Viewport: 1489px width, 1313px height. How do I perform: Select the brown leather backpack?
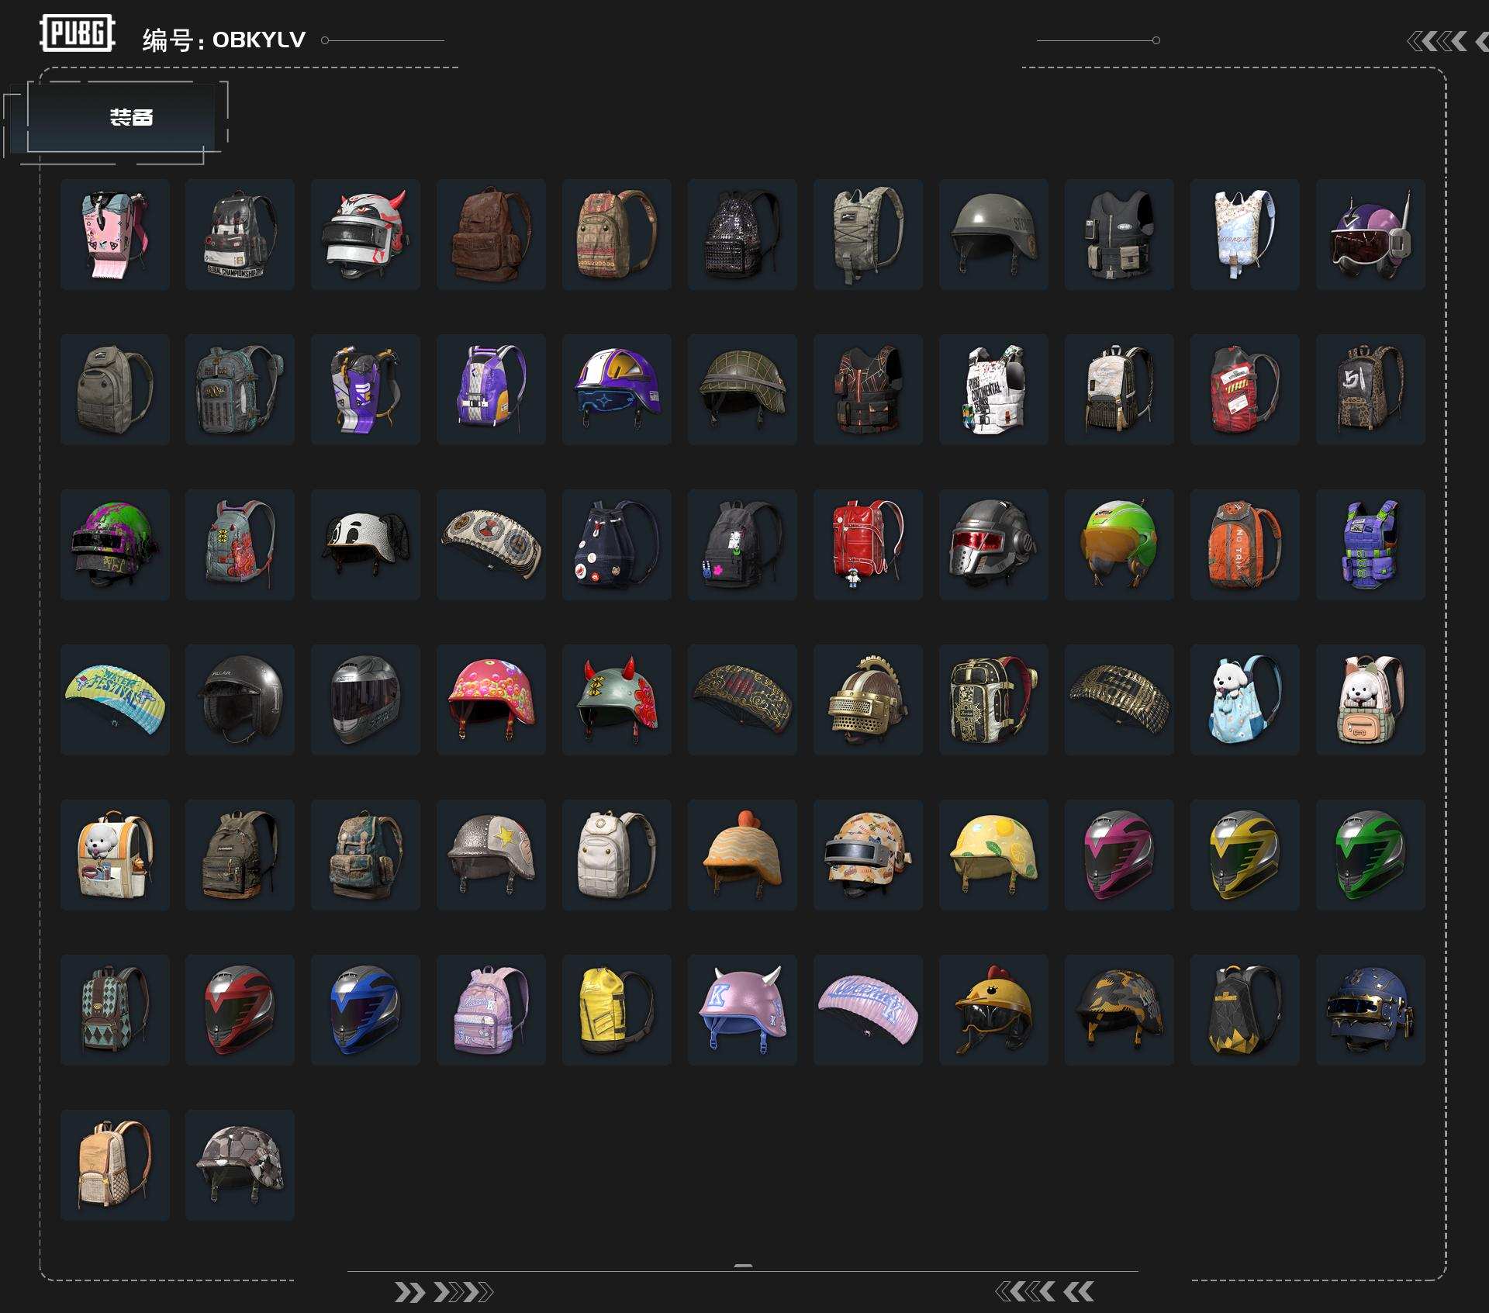(491, 234)
